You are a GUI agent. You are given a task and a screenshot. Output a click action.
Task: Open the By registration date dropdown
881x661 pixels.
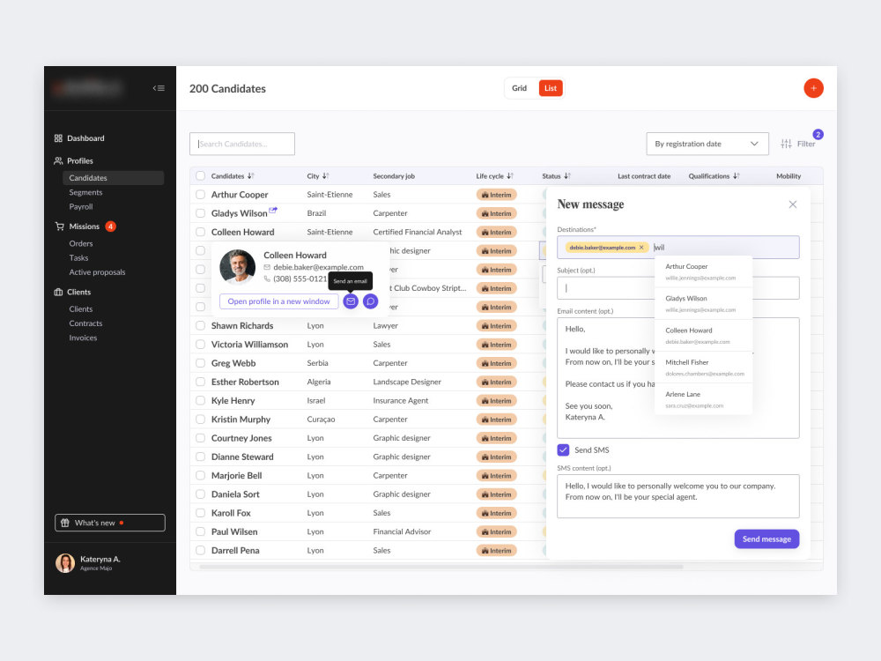(707, 144)
